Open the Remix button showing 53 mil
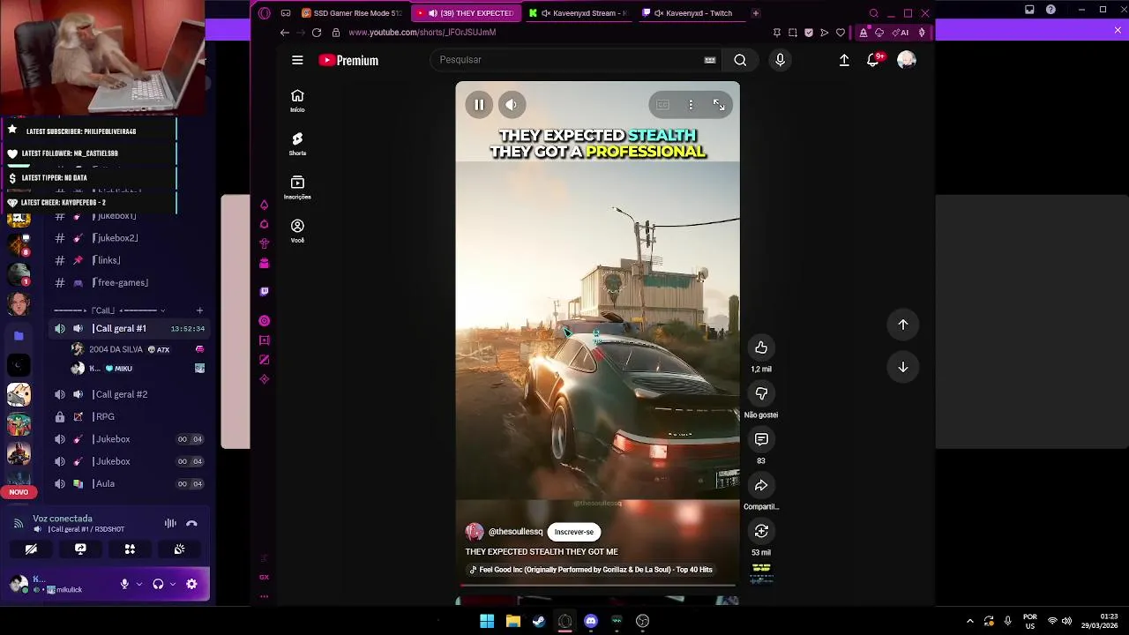This screenshot has width=1129, height=635. pos(761,531)
